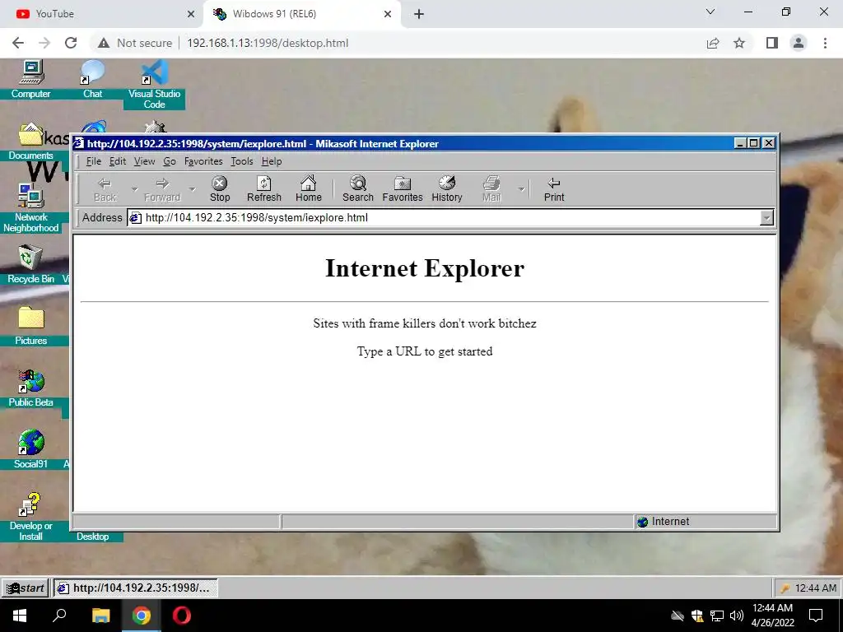843x632 pixels.
Task: Open the View menu
Action: 144,161
